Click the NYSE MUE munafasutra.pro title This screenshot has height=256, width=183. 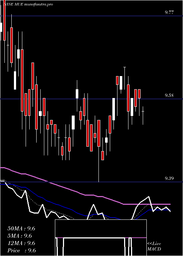[28, 4]
